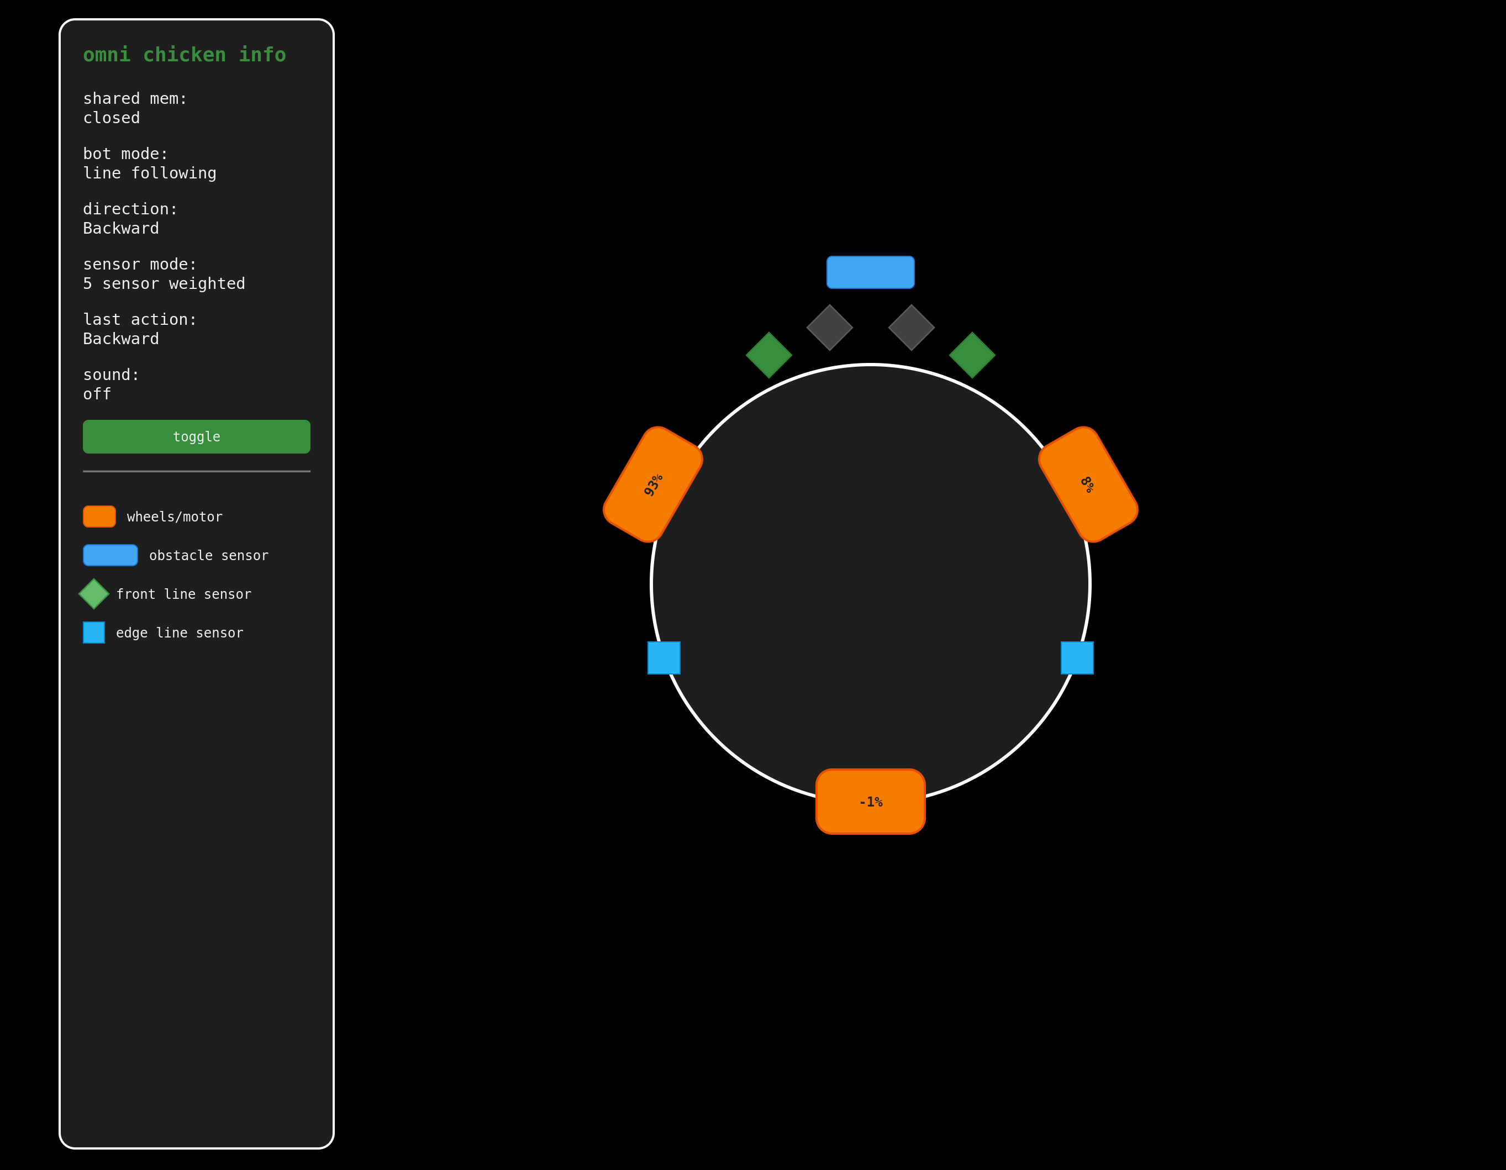Click the omni chicken info title
The image size is (1506, 1170).
184,55
